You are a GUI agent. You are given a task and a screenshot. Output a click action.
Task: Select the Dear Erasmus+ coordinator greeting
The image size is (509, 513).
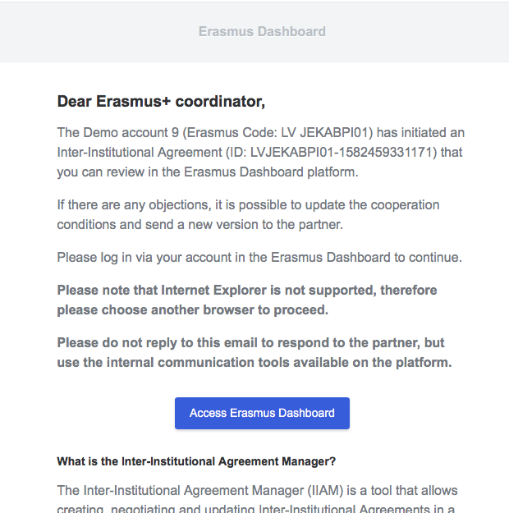tap(161, 102)
